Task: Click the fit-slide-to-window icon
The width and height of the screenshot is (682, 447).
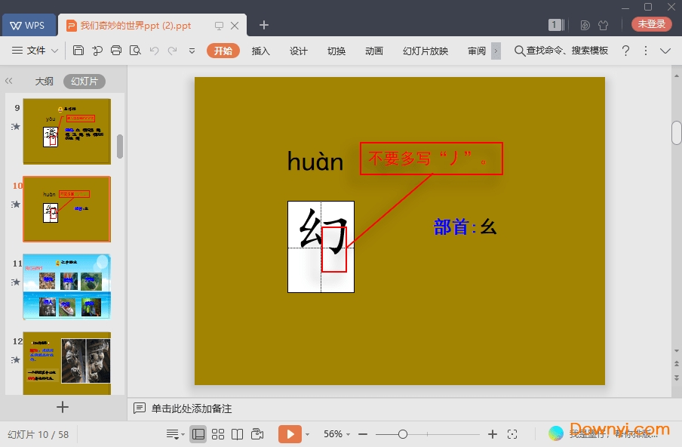Action: 512,434
